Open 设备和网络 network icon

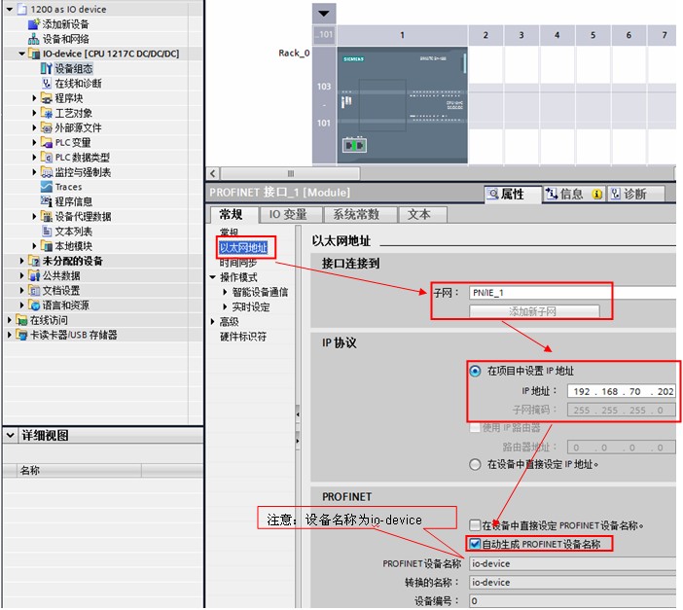point(33,39)
